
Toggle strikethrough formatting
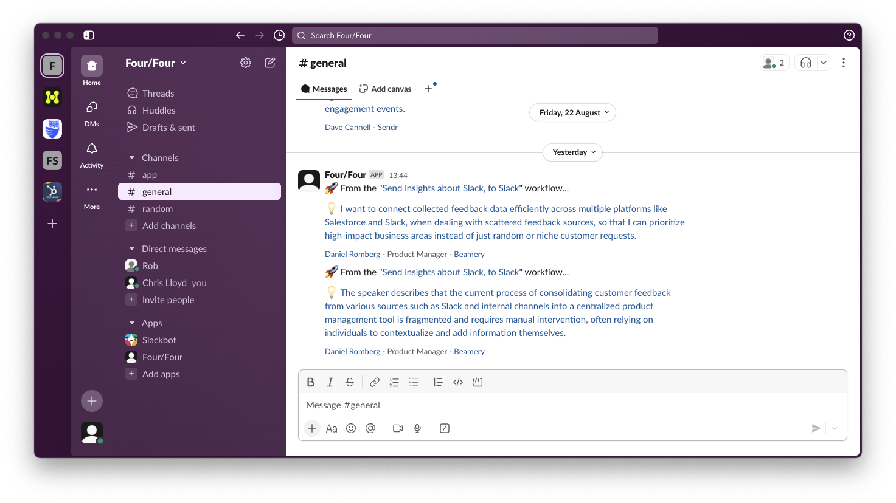point(350,382)
